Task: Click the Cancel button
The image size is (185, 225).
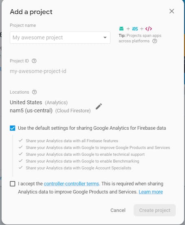Action: pyautogui.click(x=118, y=210)
